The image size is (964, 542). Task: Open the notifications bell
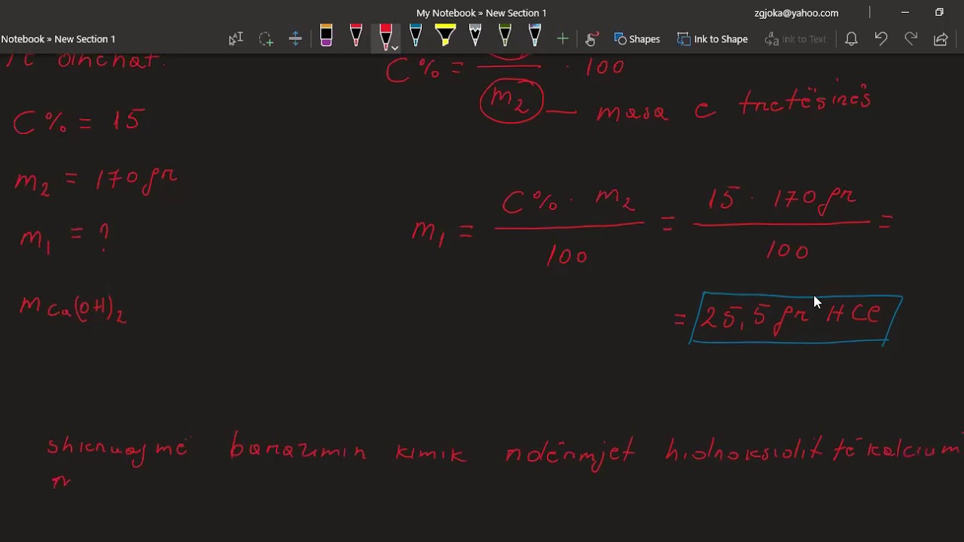point(851,38)
